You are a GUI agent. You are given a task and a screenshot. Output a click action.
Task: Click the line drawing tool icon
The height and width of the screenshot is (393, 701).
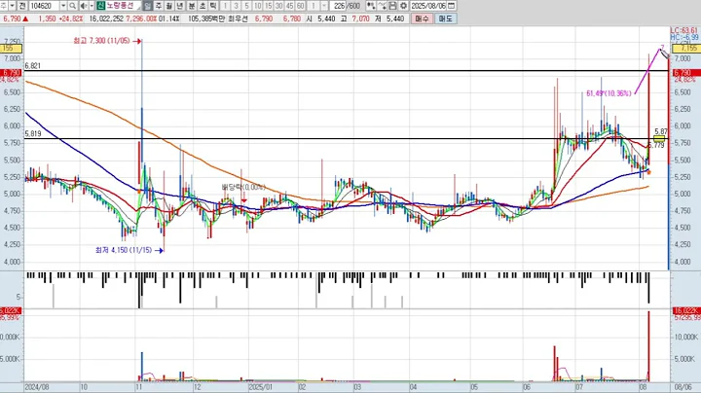[x=382, y=6]
